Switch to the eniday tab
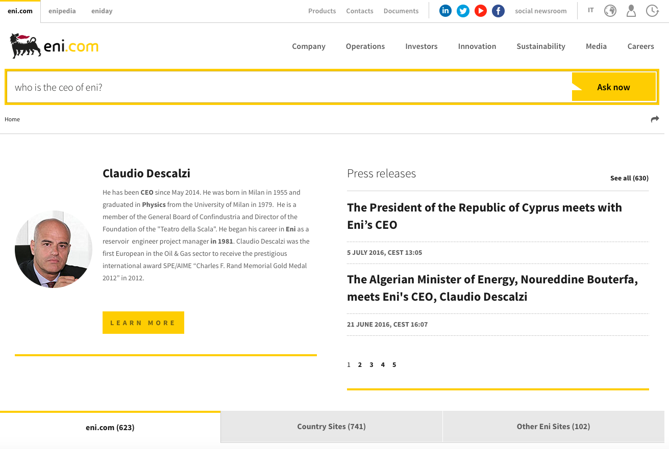This screenshot has height=449, width=669. coord(102,11)
